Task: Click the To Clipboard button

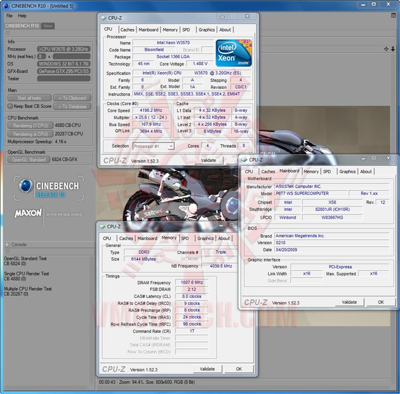Action: click(72, 98)
